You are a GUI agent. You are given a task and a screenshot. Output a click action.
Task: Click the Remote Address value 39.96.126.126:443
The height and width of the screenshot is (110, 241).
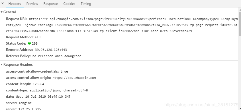coord(51,50)
